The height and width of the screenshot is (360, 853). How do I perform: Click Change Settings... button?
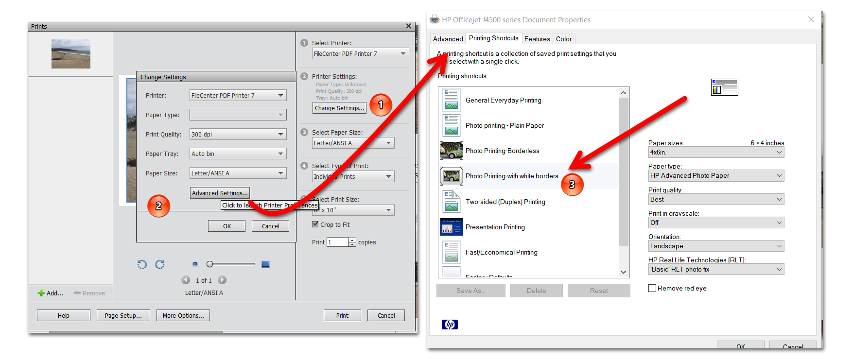[339, 108]
